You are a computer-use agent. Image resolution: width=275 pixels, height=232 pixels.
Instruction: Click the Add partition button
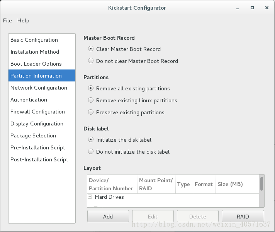pyautogui.click(x=108, y=217)
